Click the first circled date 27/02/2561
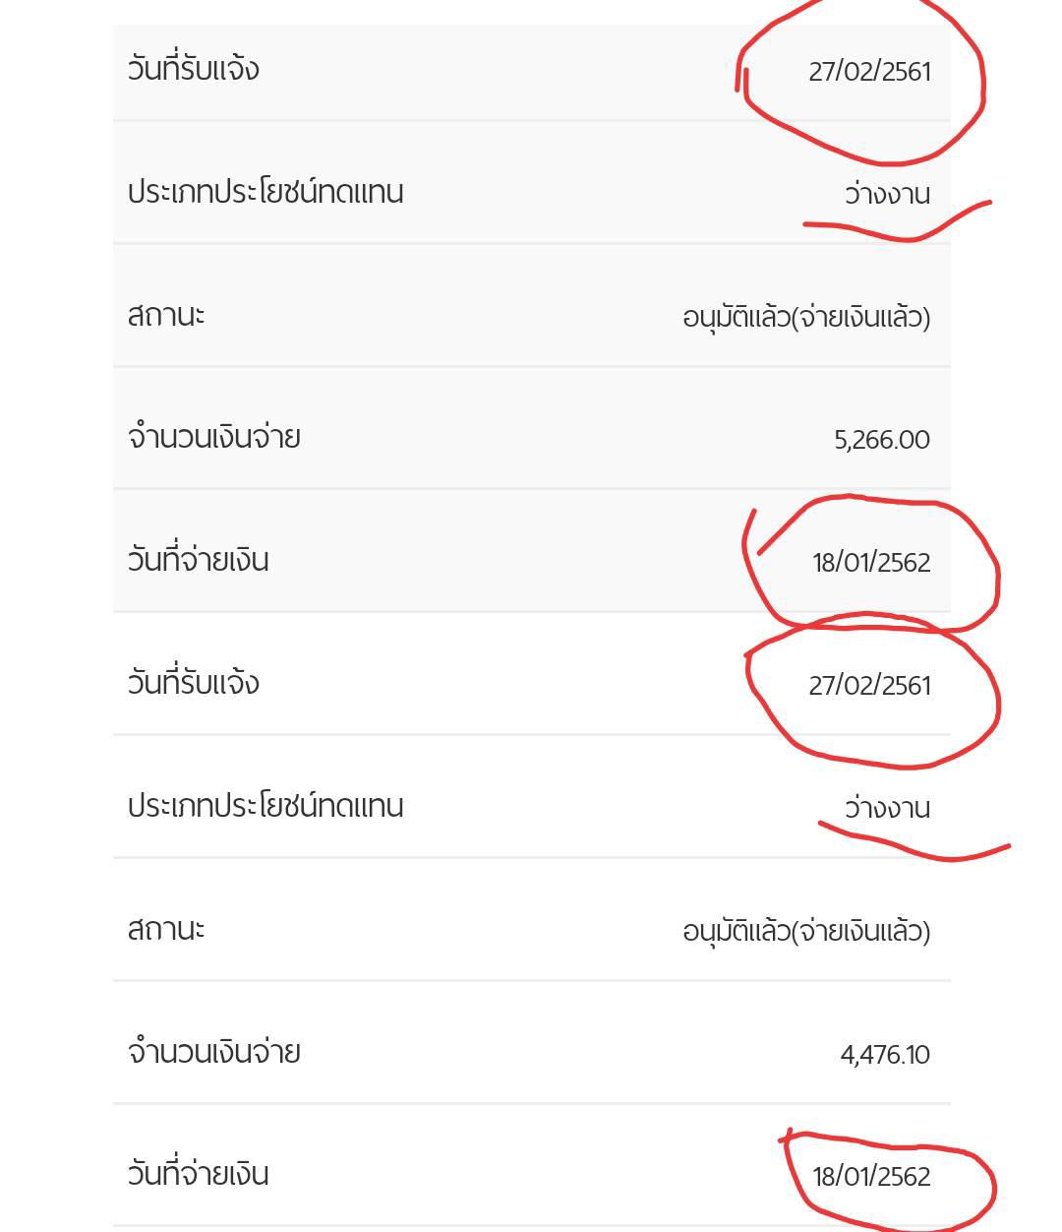Image resolution: width=1062 pixels, height=1232 pixels. click(x=869, y=72)
